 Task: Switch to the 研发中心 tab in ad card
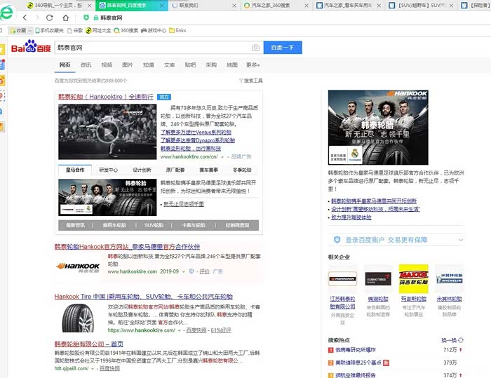point(109,170)
